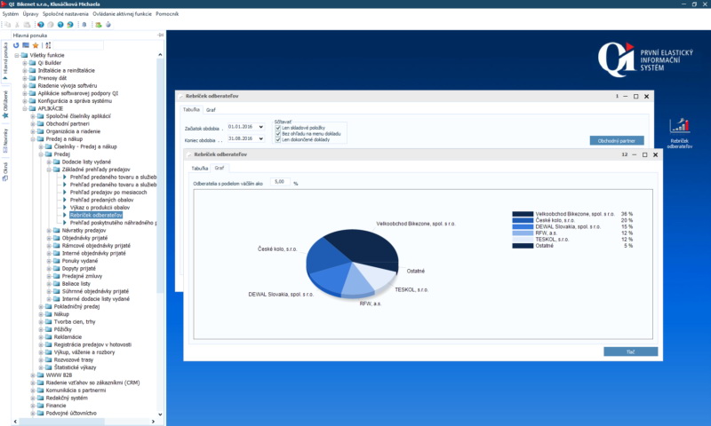Image resolution: width=711 pixels, height=426 pixels.
Task: Click the Tlač print button
Action: [631, 351]
